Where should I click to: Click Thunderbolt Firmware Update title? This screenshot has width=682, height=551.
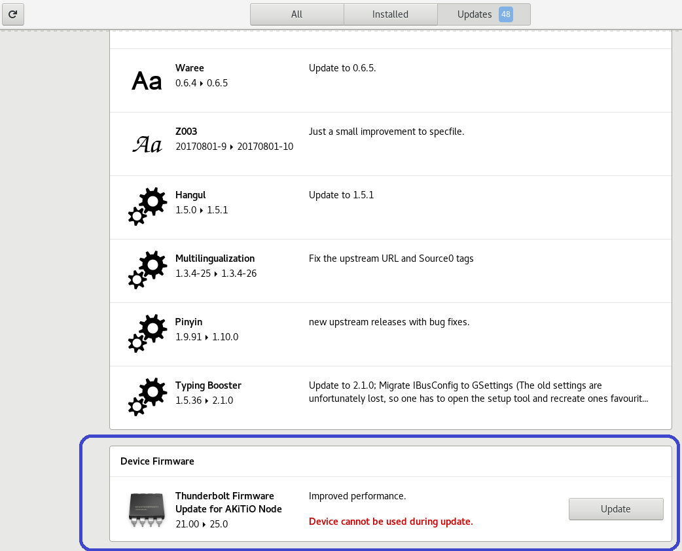(x=228, y=502)
